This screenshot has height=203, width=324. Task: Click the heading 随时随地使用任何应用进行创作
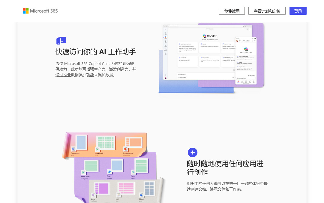[x=225, y=168]
